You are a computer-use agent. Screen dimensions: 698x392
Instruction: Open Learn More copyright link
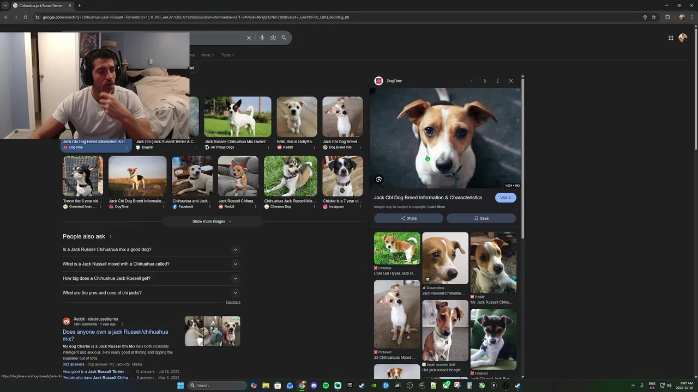pos(436,207)
